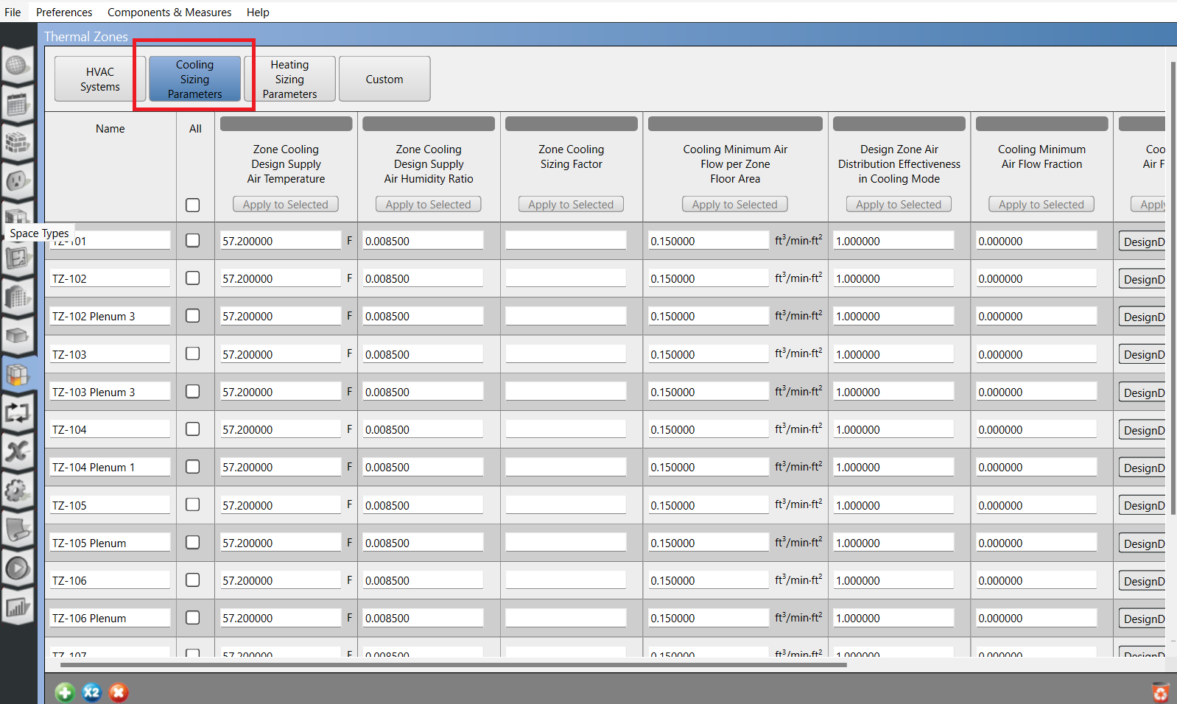Viewport: 1177px width, 704px height.
Task: Tick the TZ-102 Plenum 3 checkbox
Action: (x=193, y=316)
